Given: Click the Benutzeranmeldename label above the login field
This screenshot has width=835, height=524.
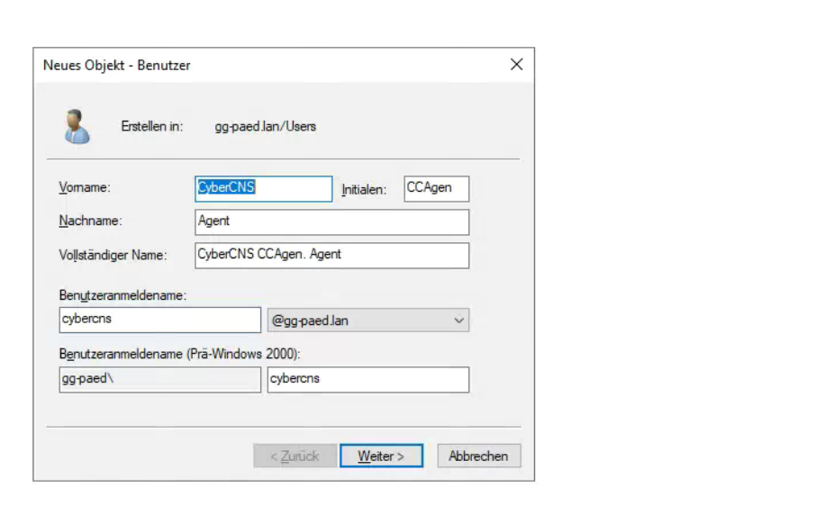Looking at the screenshot, I should pyautogui.click(x=123, y=295).
